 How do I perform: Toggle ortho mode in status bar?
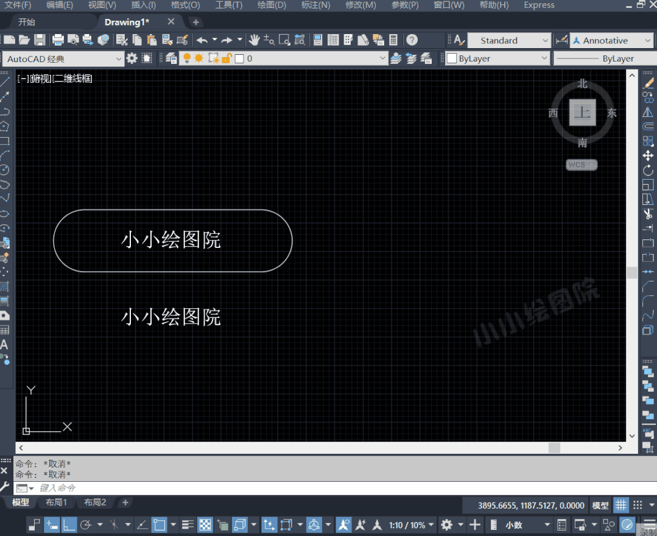tap(69, 524)
